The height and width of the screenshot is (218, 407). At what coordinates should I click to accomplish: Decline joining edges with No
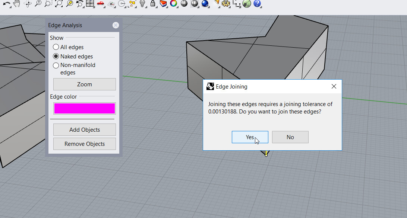[290, 137]
